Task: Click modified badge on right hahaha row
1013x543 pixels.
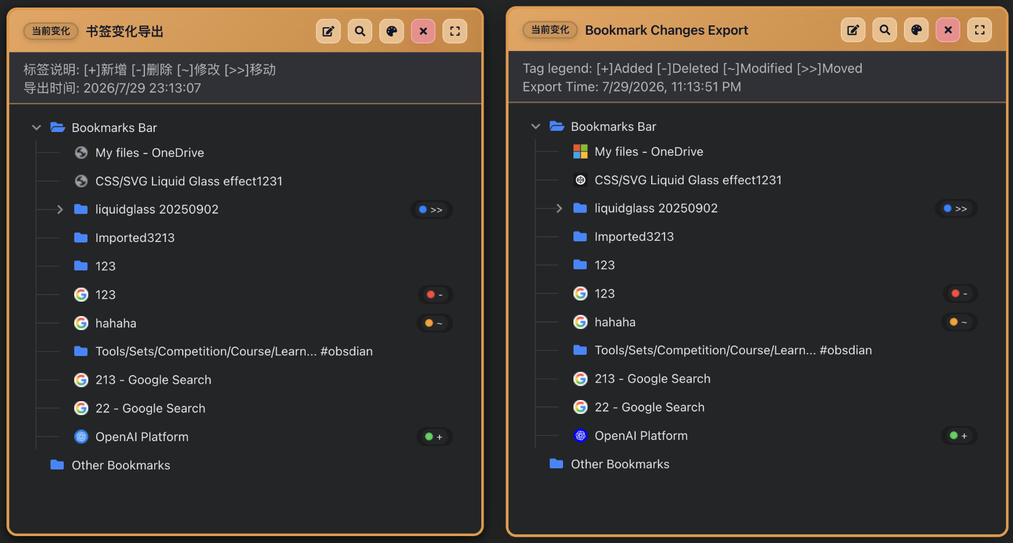Action: click(x=959, y=322)
